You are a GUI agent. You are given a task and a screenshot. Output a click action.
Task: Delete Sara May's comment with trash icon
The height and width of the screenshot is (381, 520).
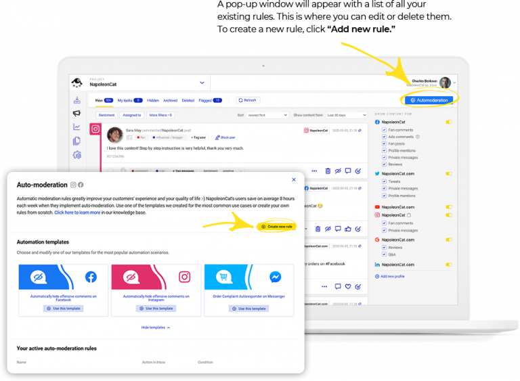click(328, 171)
